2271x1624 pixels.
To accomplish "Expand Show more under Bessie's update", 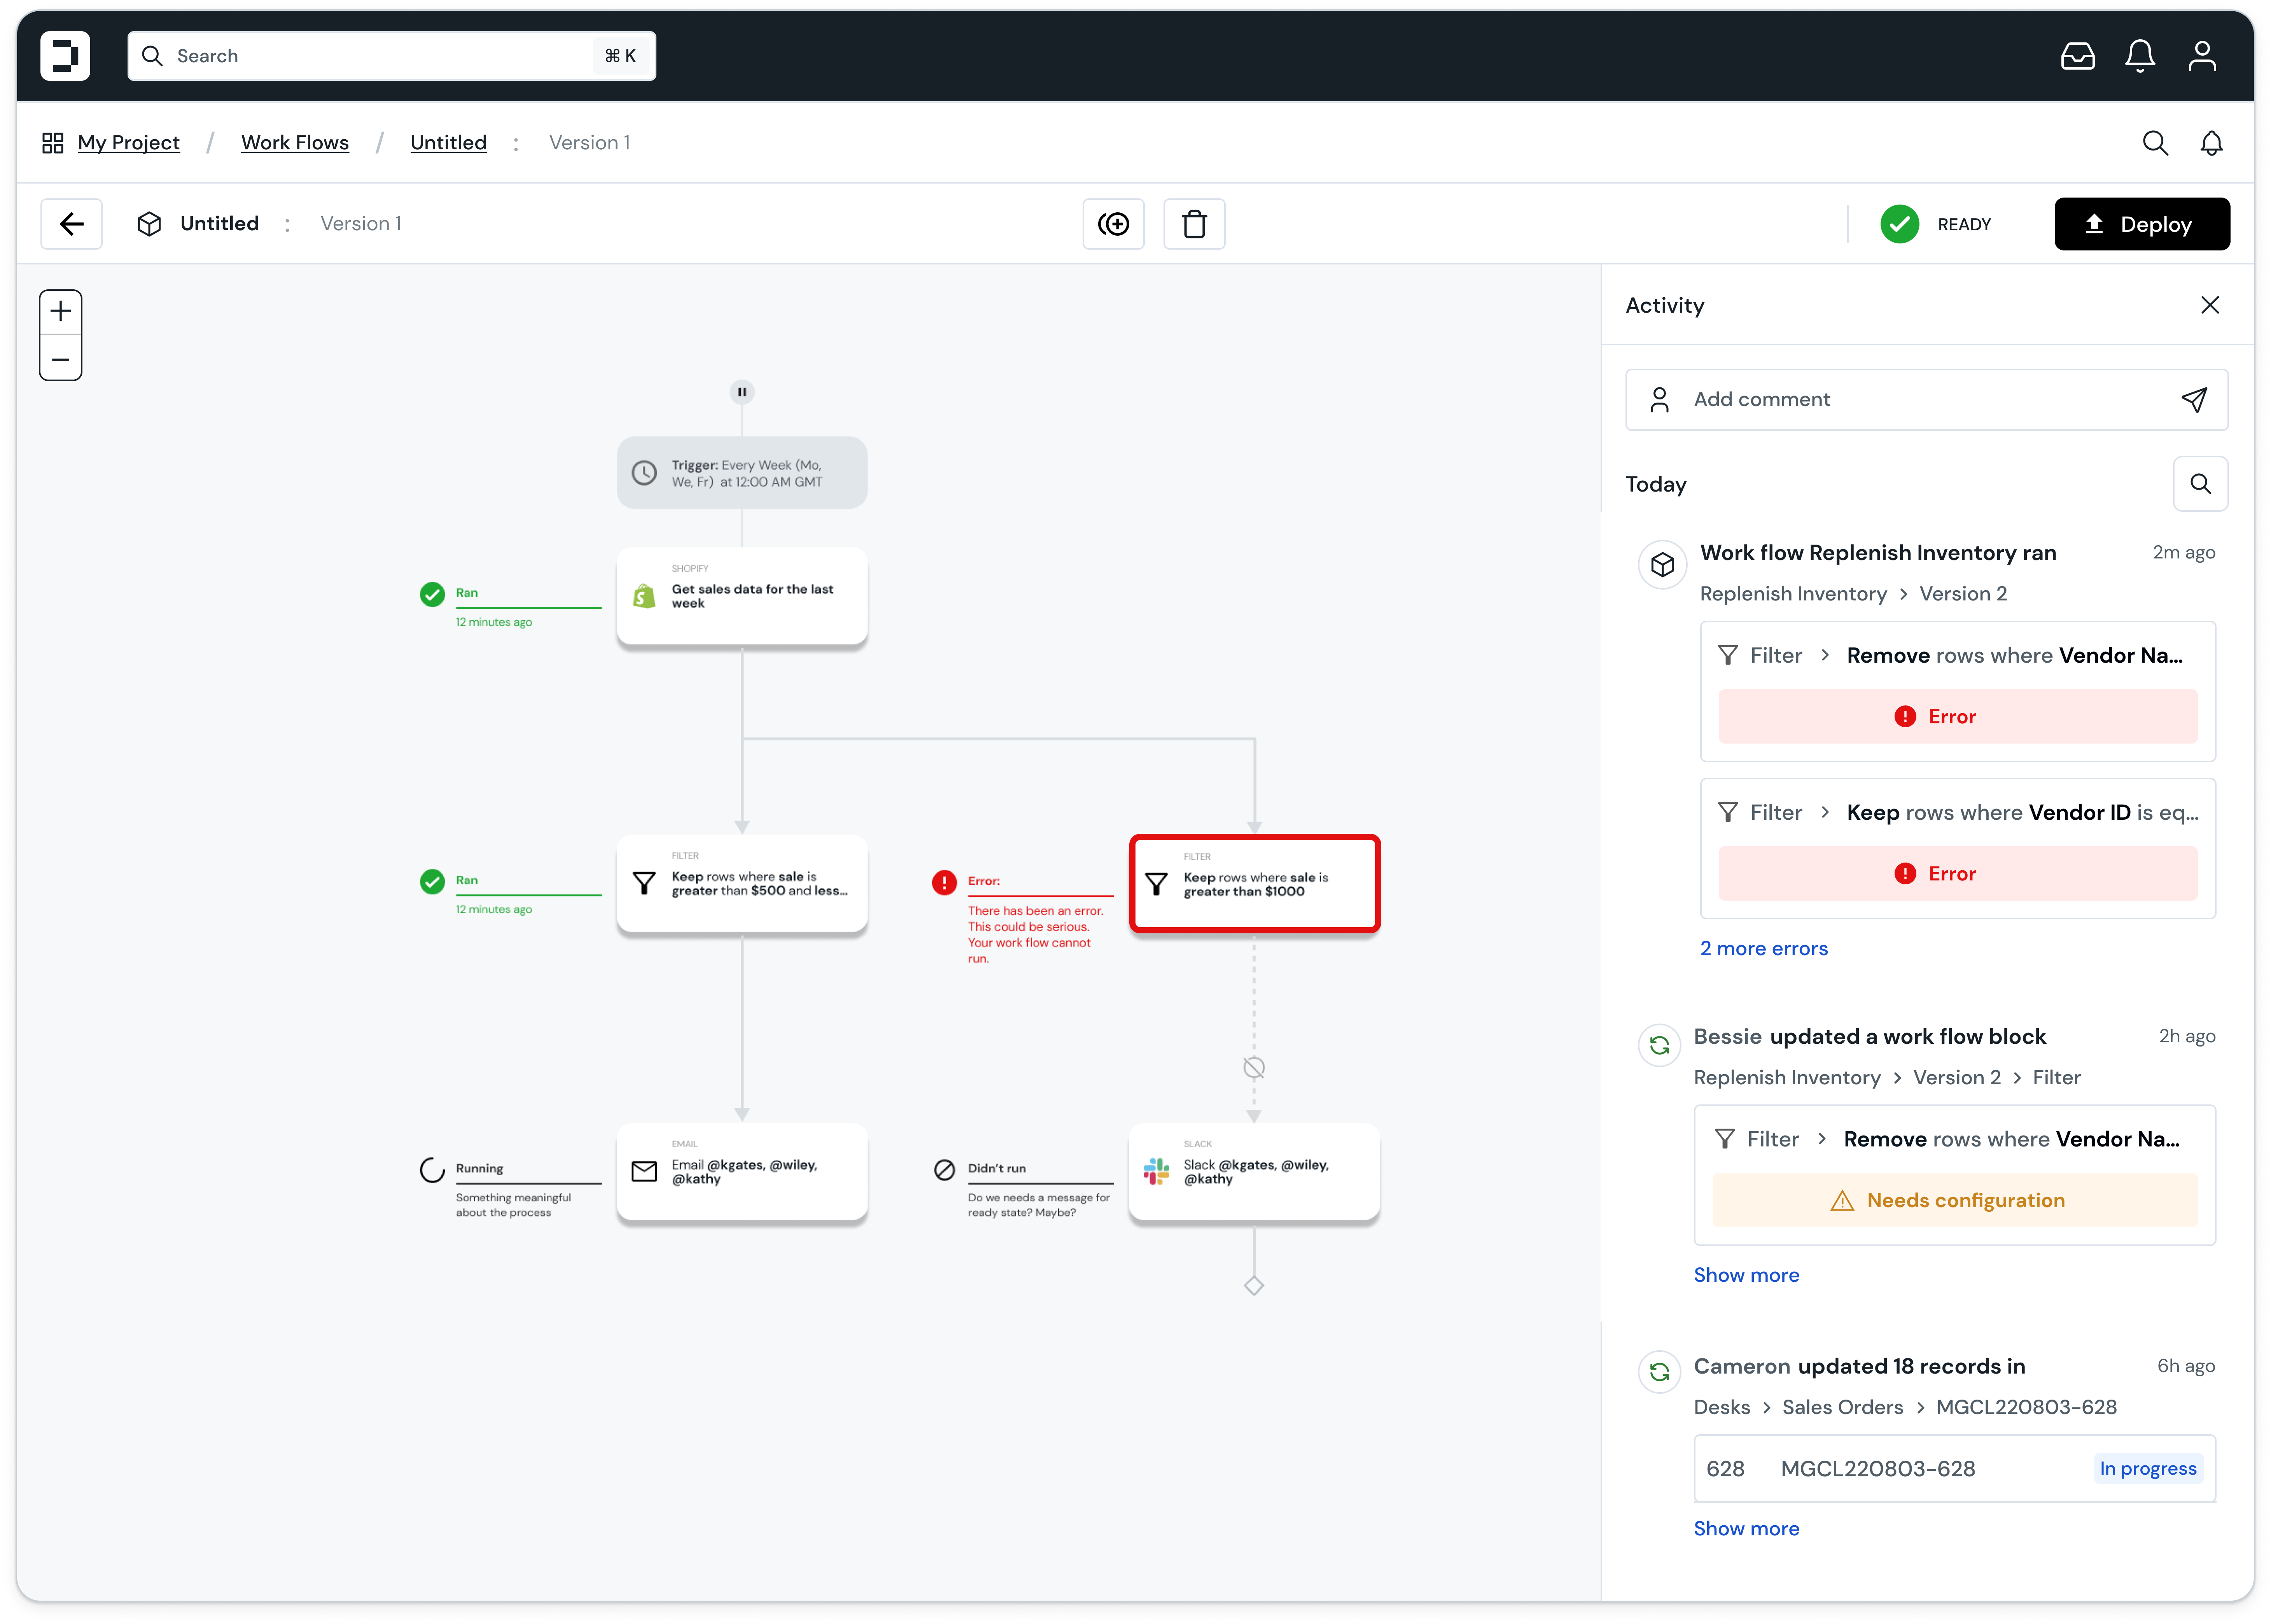I will click(x=1746, y=1275).
